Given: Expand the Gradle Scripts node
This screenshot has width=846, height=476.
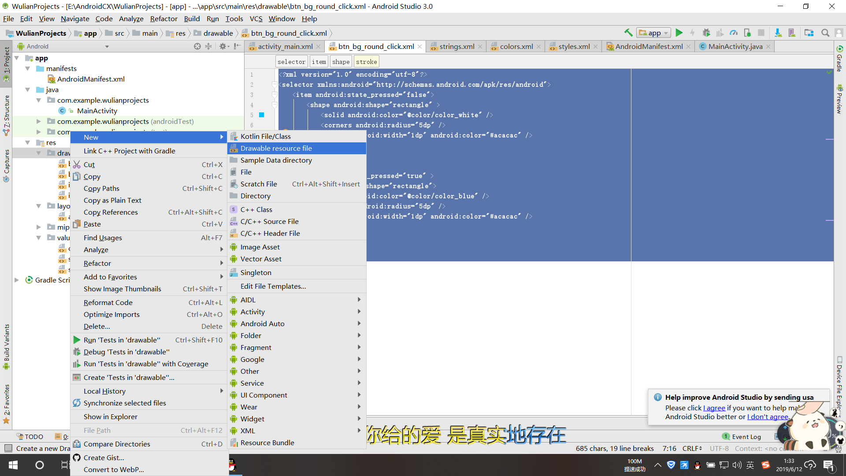Looking at the screenshot, I should tap(17, 280).
